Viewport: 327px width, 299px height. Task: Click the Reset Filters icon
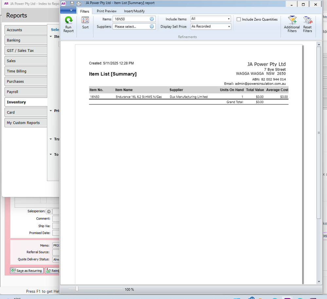(307, 21)
